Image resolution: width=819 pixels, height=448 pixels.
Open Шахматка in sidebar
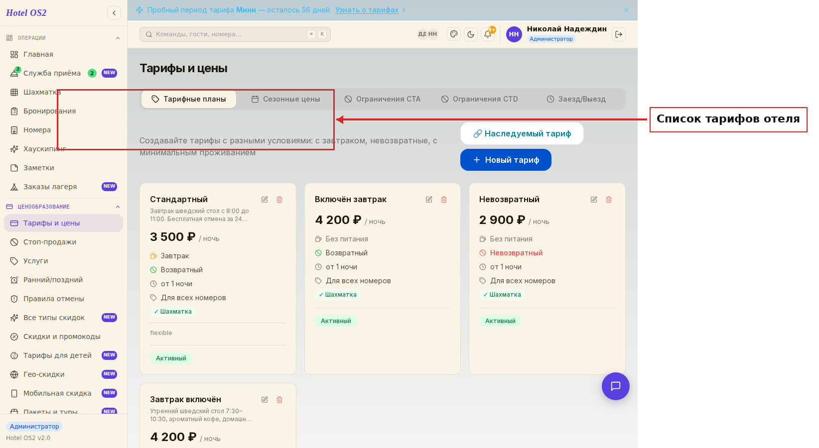click(63, 92)
